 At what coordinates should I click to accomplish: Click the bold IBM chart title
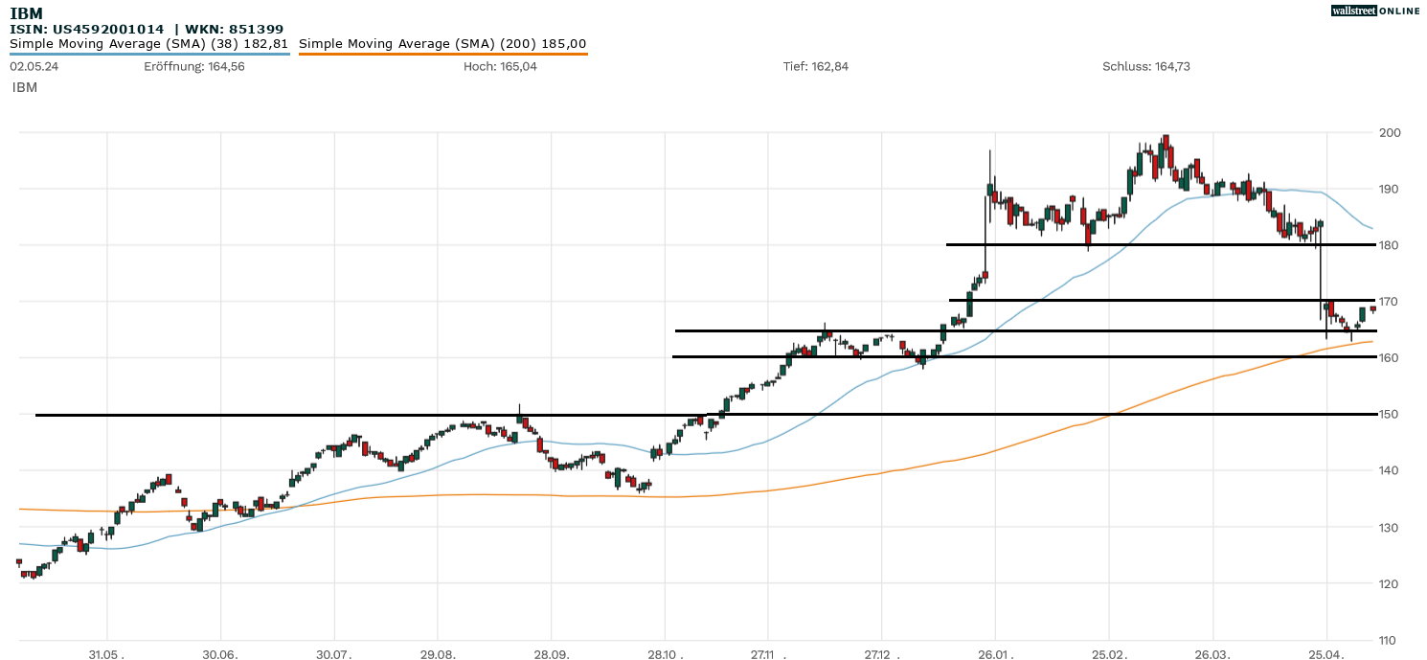25,13
